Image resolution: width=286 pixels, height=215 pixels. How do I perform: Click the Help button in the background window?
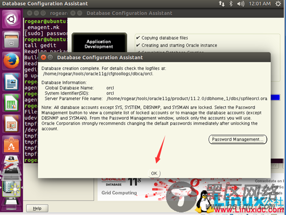[37, 208]
